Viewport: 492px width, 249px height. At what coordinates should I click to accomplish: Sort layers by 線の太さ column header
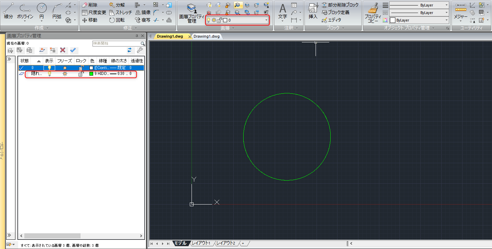[x=119, y=61]
